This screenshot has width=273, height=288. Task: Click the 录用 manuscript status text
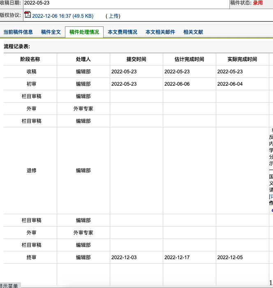[x=258, y=3]
